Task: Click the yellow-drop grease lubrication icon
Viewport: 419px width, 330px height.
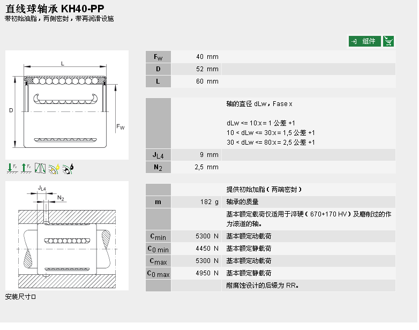Action: [x=54, y=168]
